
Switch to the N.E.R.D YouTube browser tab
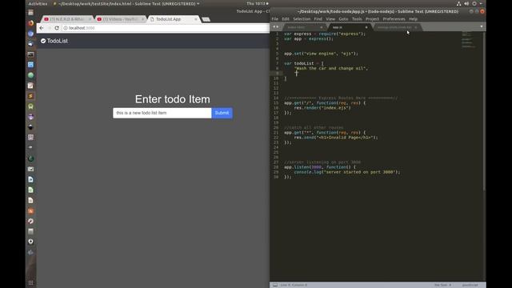pos(66,19)
